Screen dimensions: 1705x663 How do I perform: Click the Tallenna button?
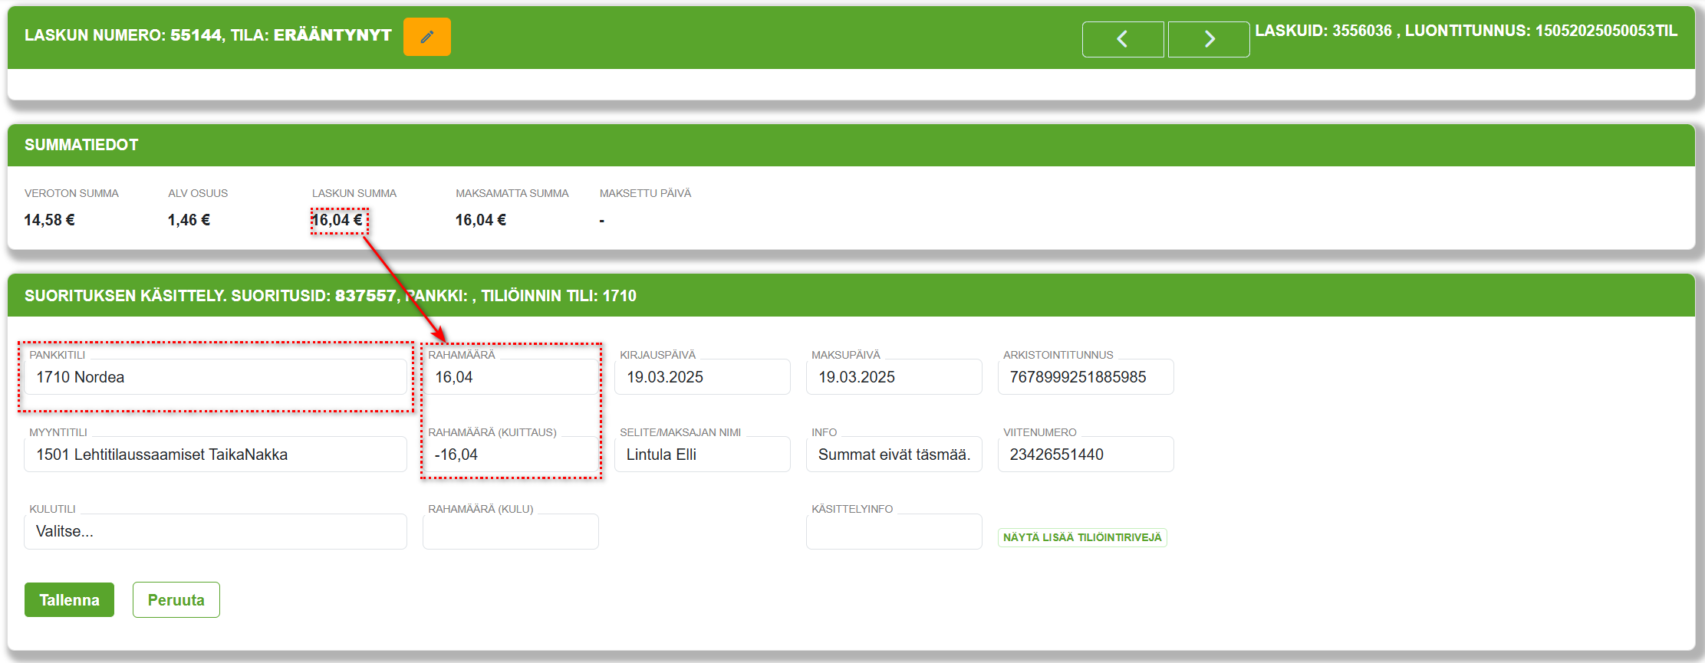[x=69, y=599]
